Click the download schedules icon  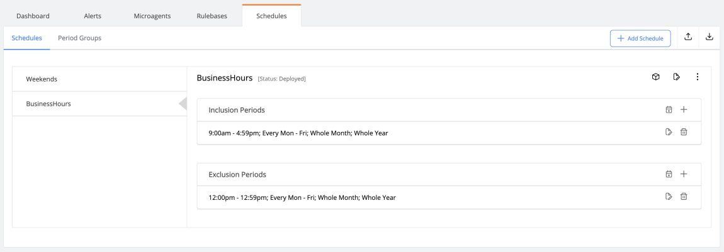pos(710,37)
